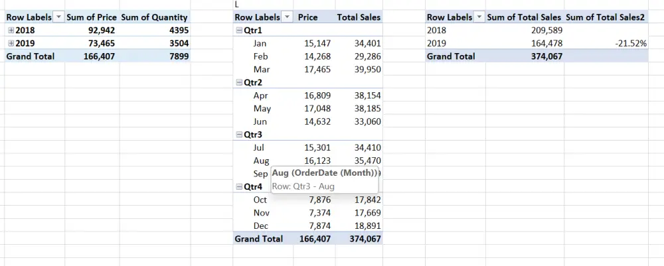Collapse the Qtr1 group

coord(239,31)
